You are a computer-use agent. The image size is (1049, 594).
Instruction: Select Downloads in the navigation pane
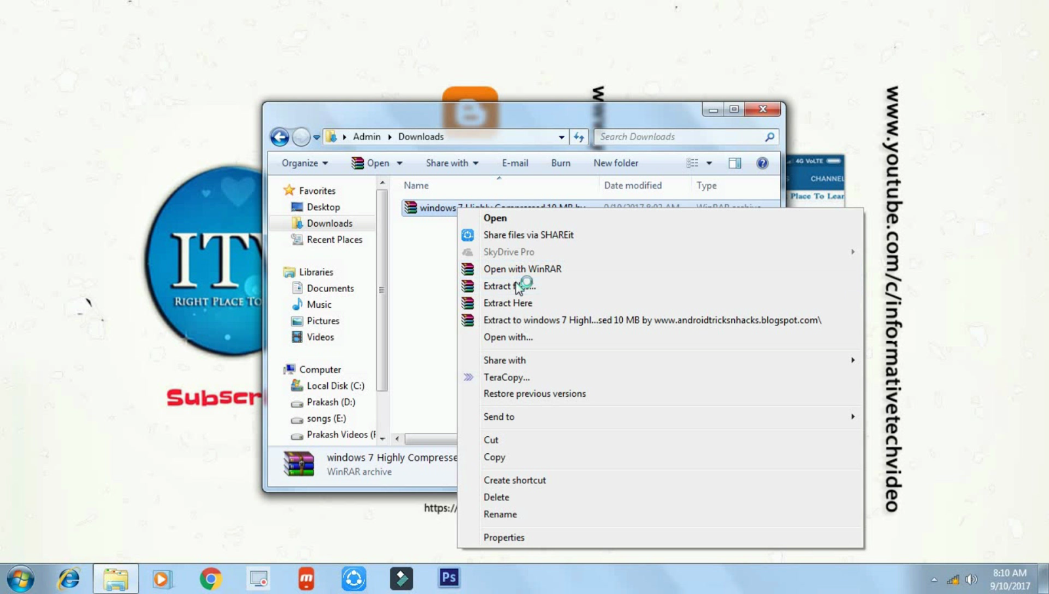322,223
